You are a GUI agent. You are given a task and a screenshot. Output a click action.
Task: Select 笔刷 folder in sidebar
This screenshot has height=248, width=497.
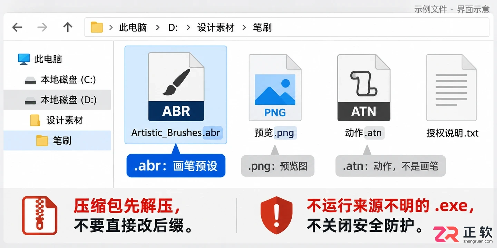pyautogui.click(x=57, y=141)
